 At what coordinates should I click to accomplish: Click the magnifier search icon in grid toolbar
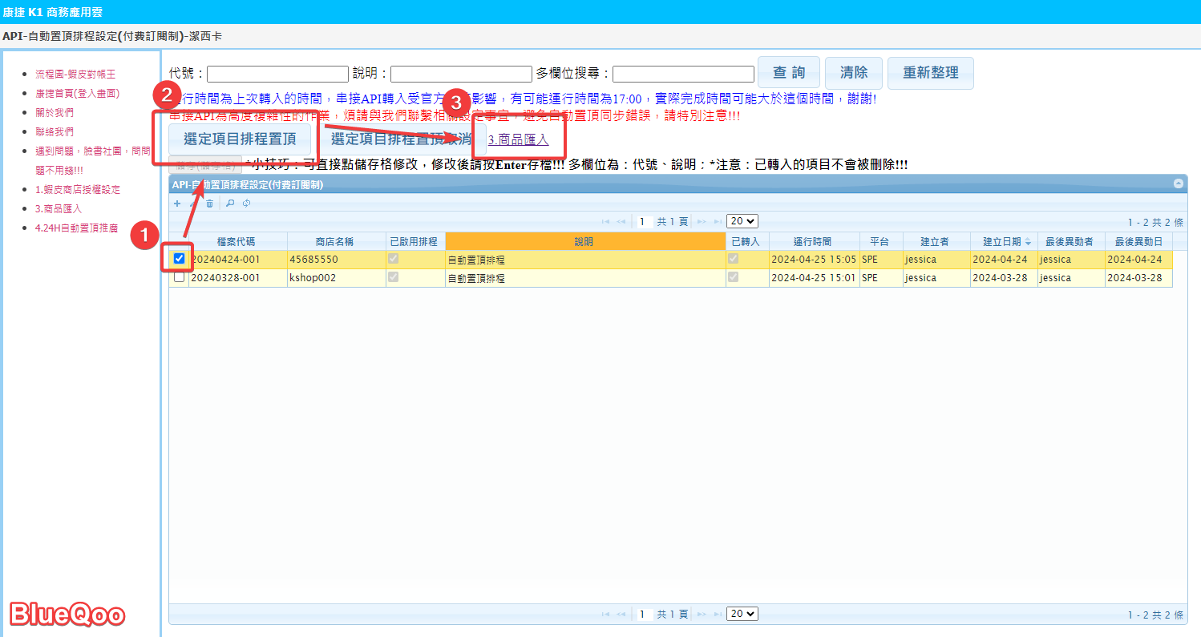coord(230,204)
